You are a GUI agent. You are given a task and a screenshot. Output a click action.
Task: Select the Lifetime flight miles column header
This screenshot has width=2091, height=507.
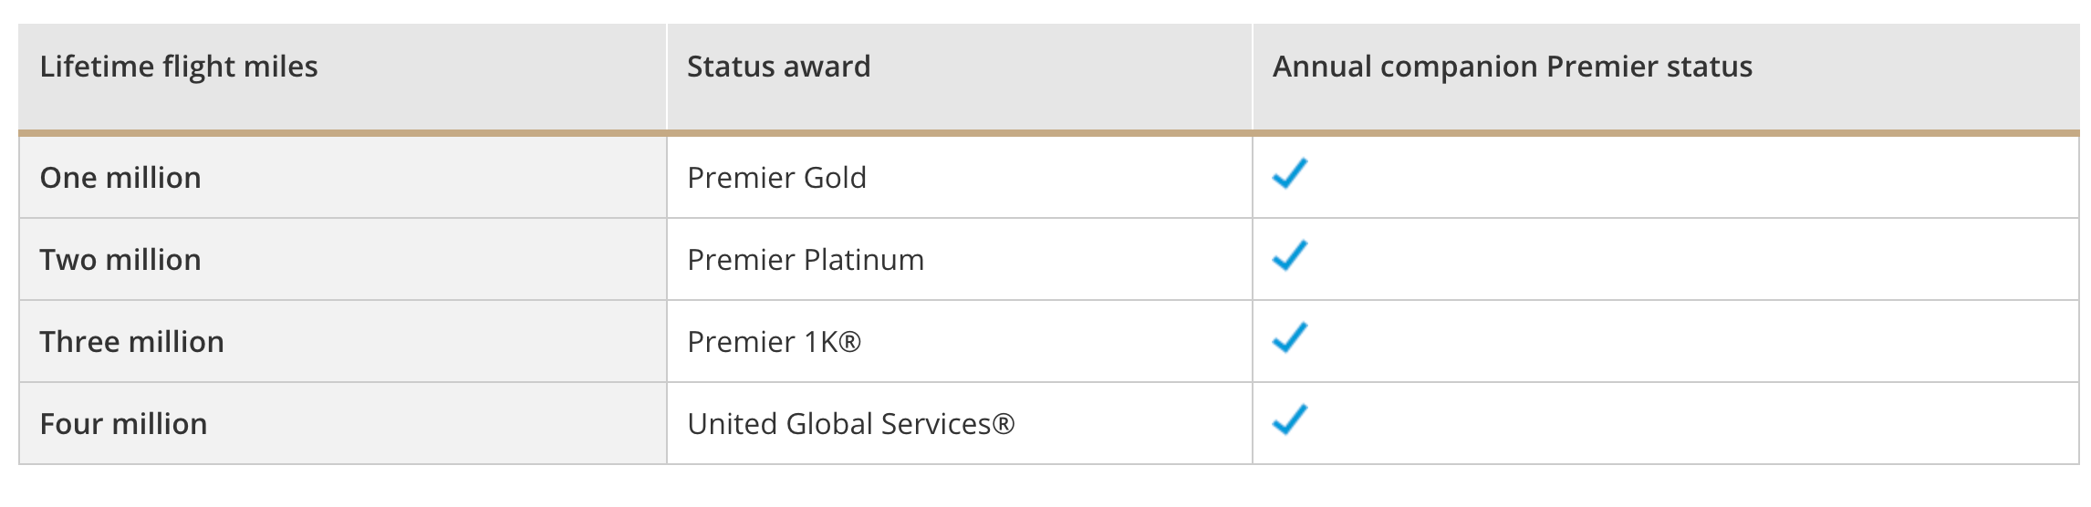[x=179, y=67]
